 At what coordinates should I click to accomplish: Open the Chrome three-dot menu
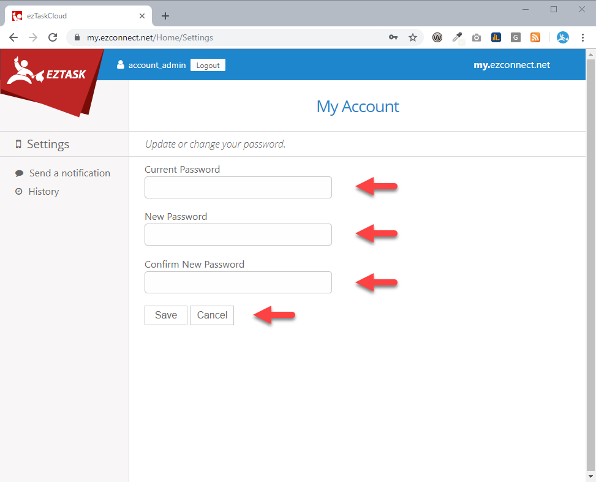click(x=583, y=37)
